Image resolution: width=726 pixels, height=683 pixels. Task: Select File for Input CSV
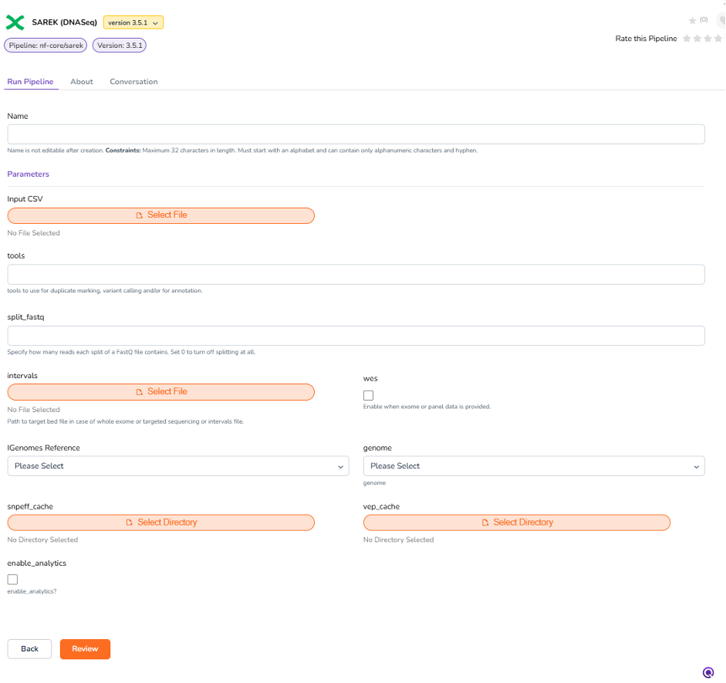[x=161, y=215]
